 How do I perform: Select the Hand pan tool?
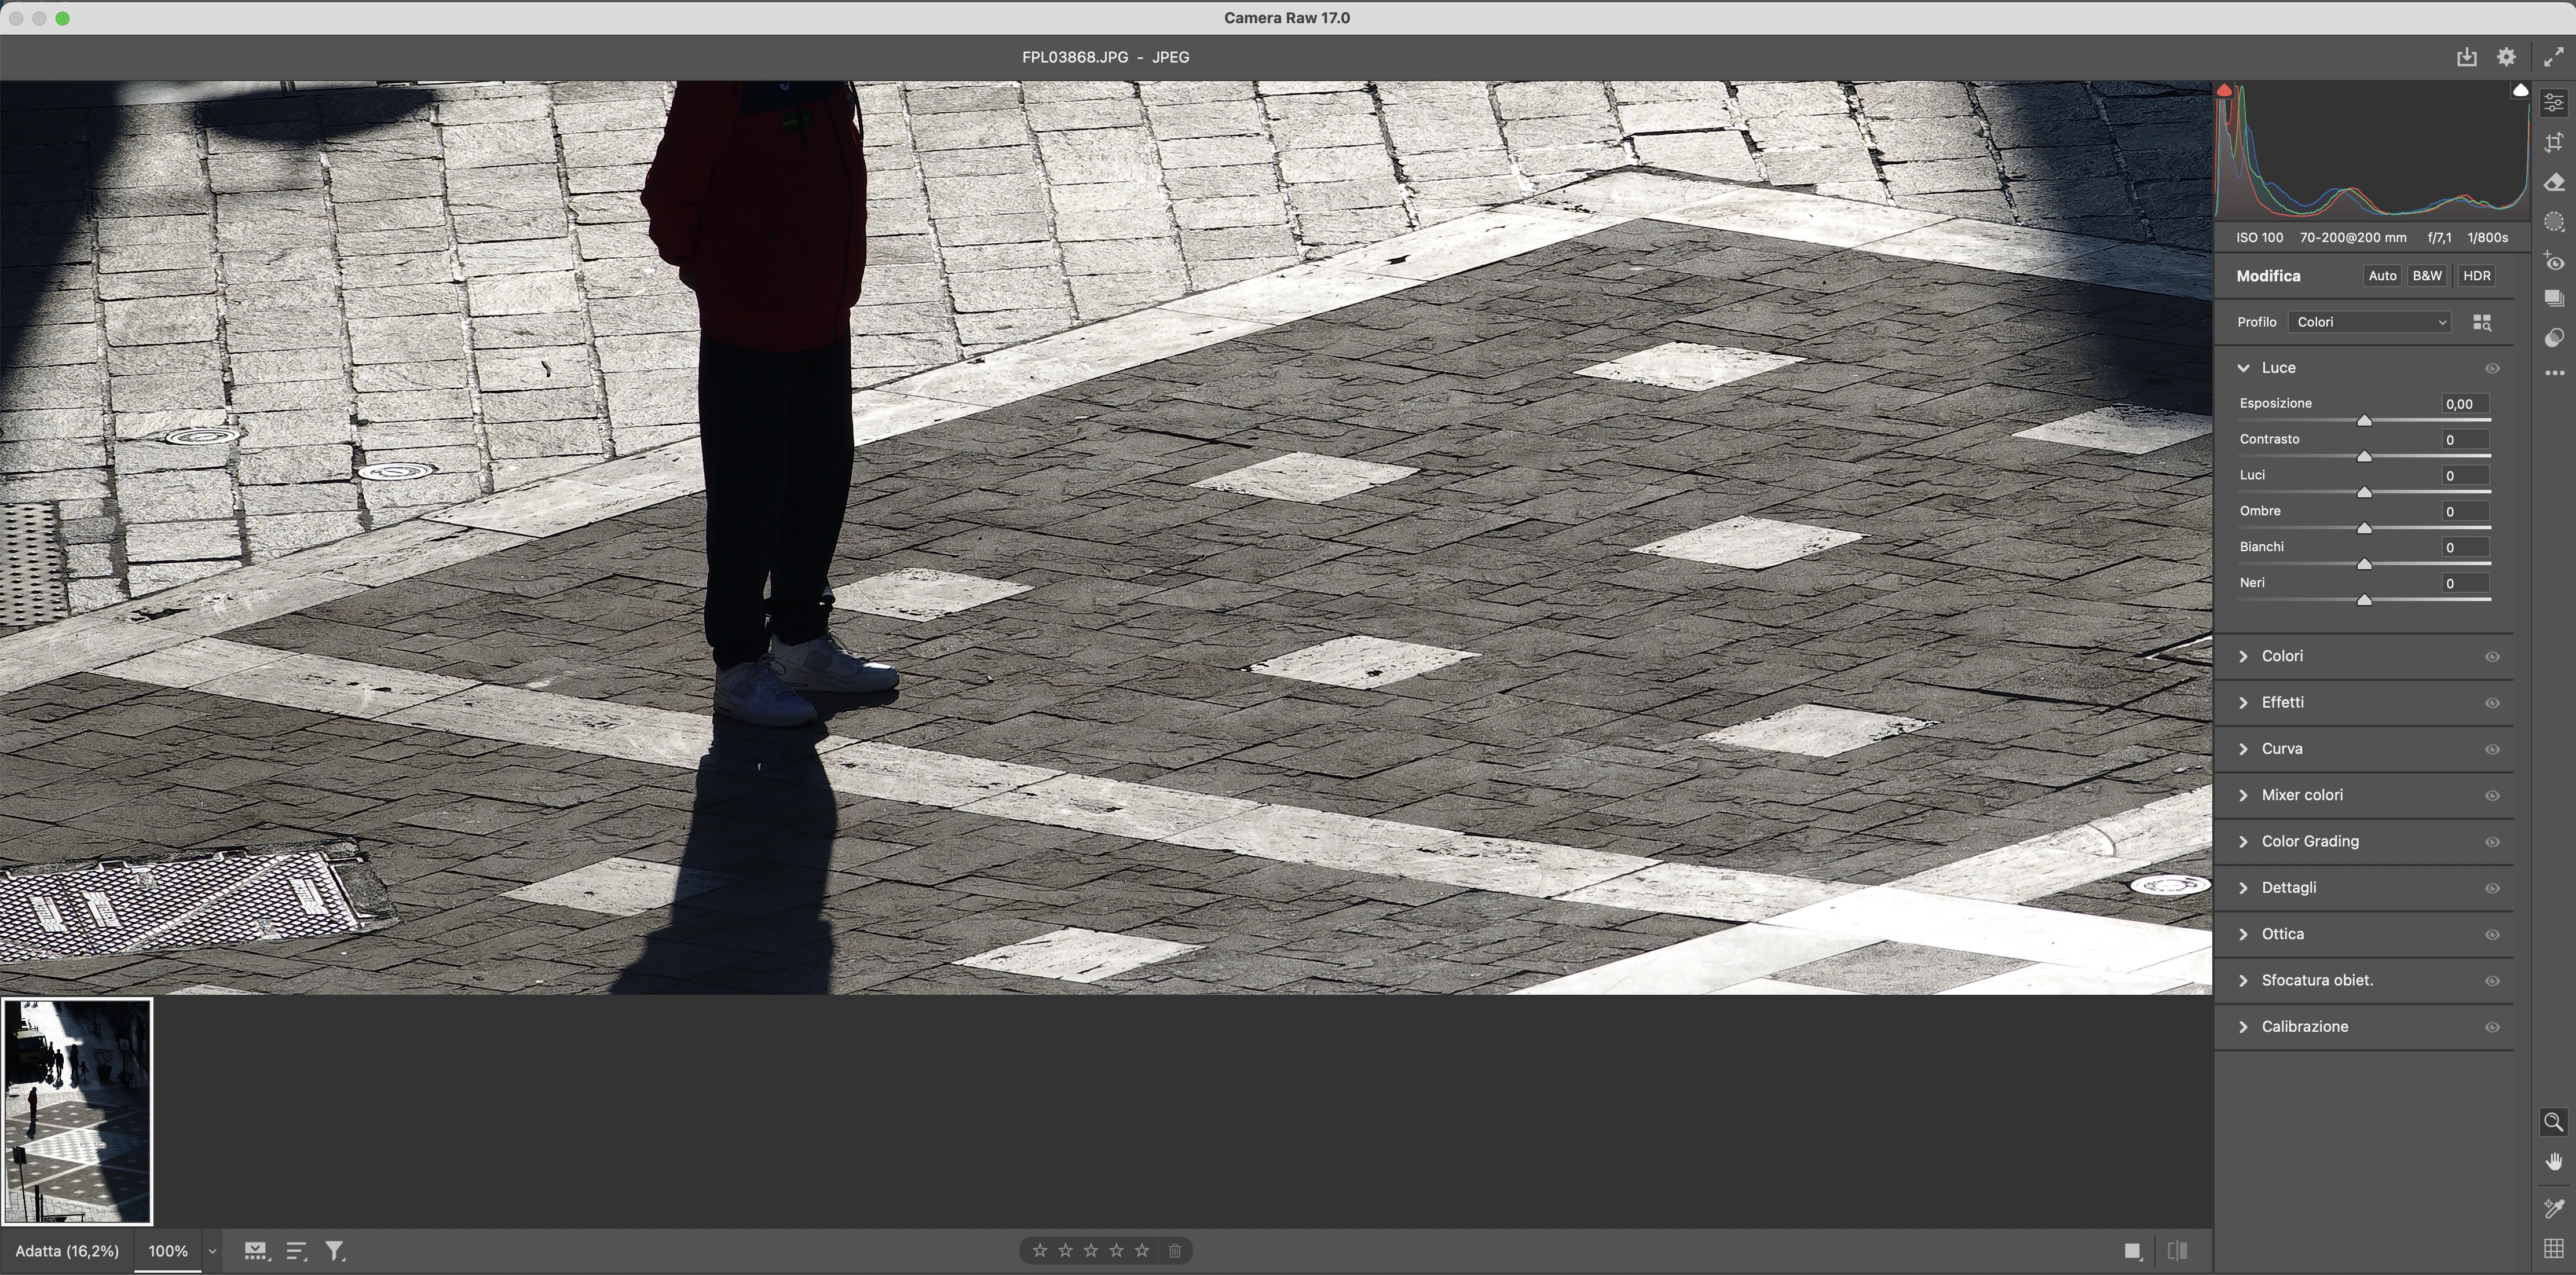click(x=2553, y=1162)
